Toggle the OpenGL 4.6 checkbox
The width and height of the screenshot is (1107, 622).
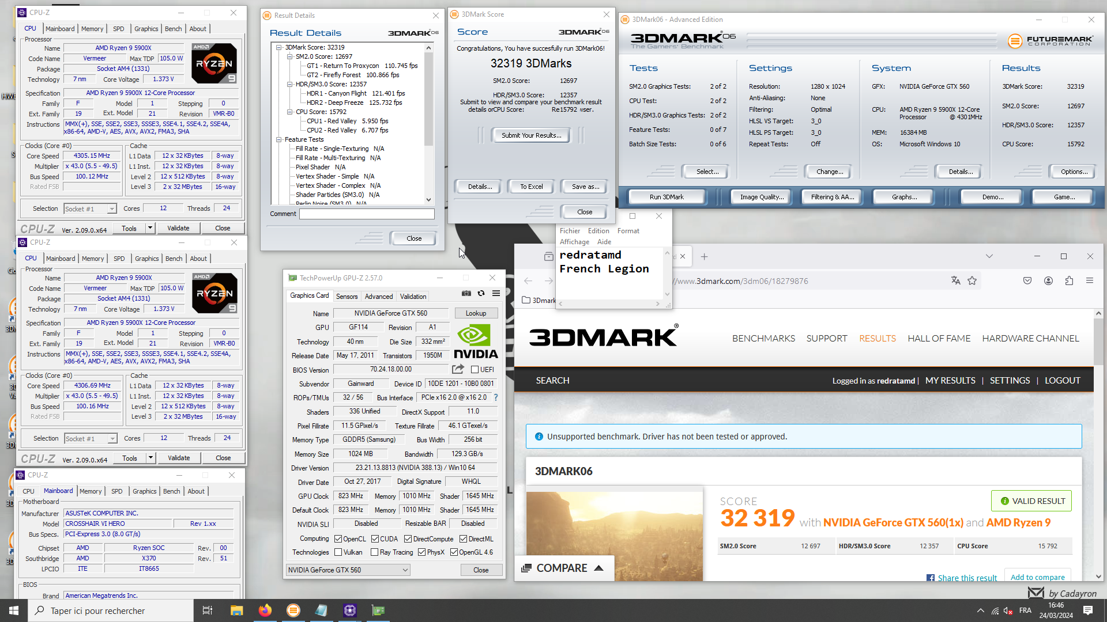click(454, 552)
